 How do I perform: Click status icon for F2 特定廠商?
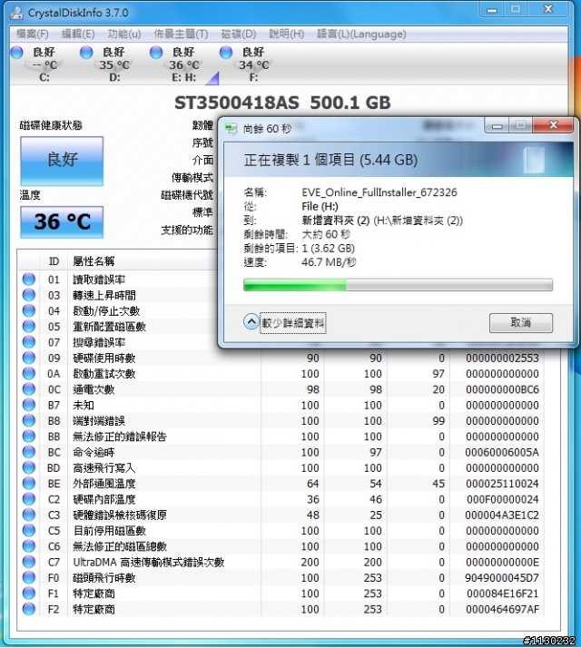(28, 609)
